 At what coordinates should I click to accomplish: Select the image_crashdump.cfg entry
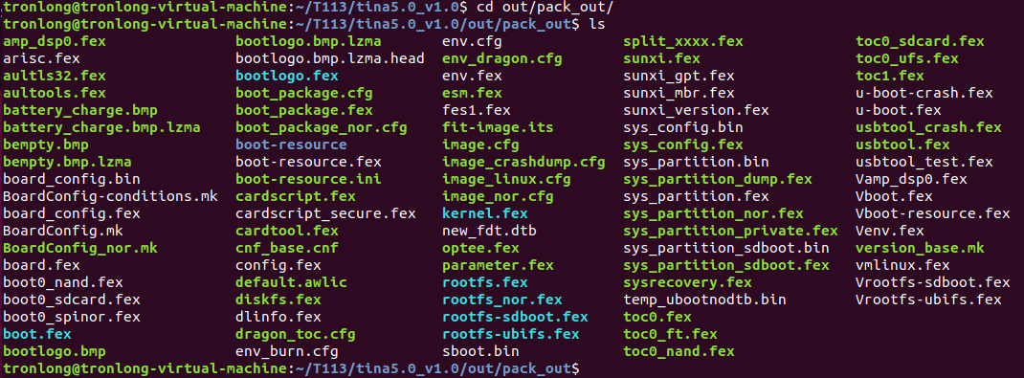coord(523,162)
